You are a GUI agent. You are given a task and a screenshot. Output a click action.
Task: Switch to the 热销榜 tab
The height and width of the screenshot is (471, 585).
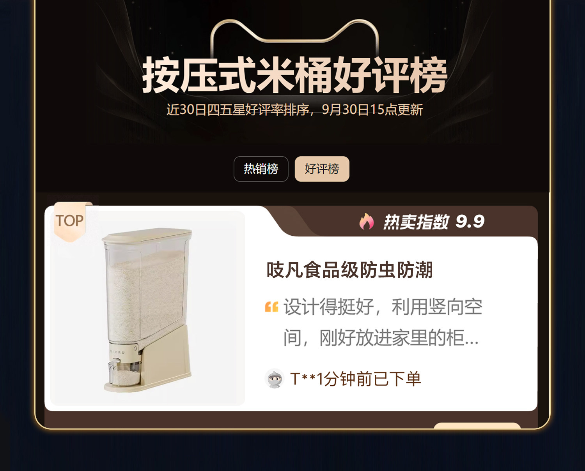[x=261, y=169]
